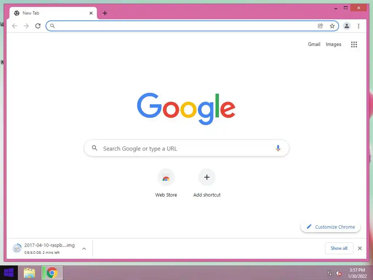Open the Images link
This screenshot has width=373, height=280.
tap(333, 44)
